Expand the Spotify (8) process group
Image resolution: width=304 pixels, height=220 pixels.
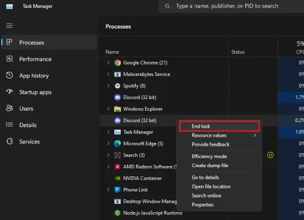click(x=108, y=86)
